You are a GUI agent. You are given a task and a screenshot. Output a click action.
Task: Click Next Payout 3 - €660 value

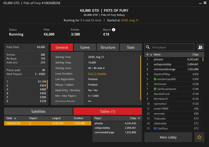coord(40,74)
